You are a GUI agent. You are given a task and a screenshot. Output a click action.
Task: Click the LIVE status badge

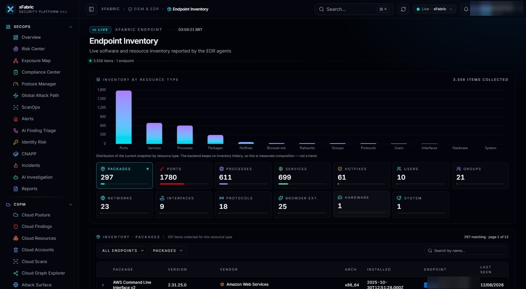pos(100,30)
